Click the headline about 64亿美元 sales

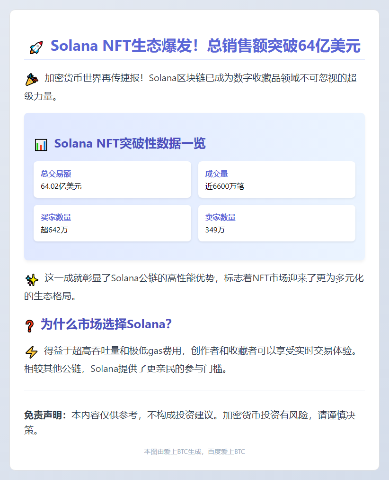(205, 46)
